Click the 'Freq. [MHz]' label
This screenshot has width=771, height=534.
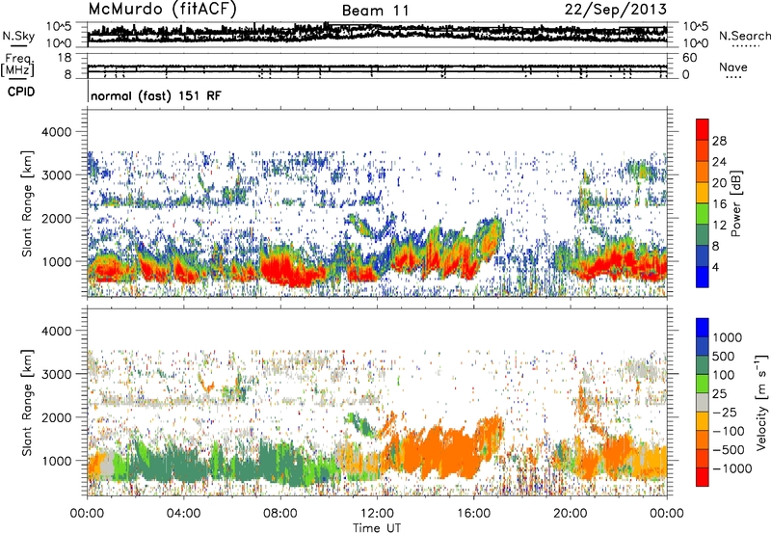click(17, 66)
